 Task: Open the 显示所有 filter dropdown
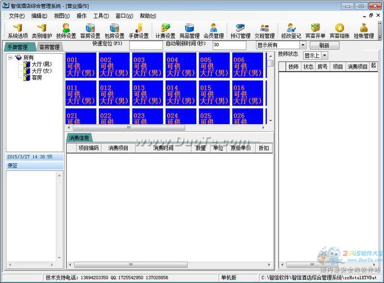coord(303,45)
